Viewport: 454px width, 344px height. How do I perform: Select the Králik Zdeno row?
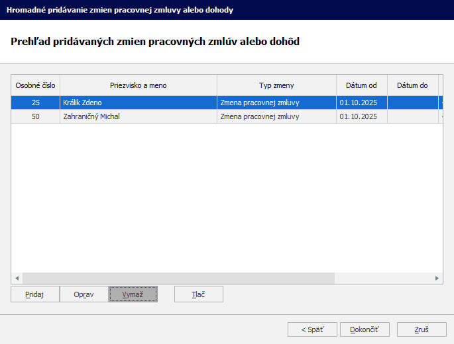point(138,103)
